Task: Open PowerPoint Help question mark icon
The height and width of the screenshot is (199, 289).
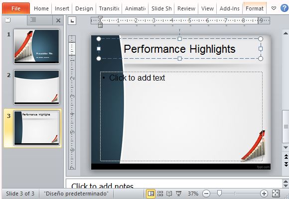Action: pos(285,8)
